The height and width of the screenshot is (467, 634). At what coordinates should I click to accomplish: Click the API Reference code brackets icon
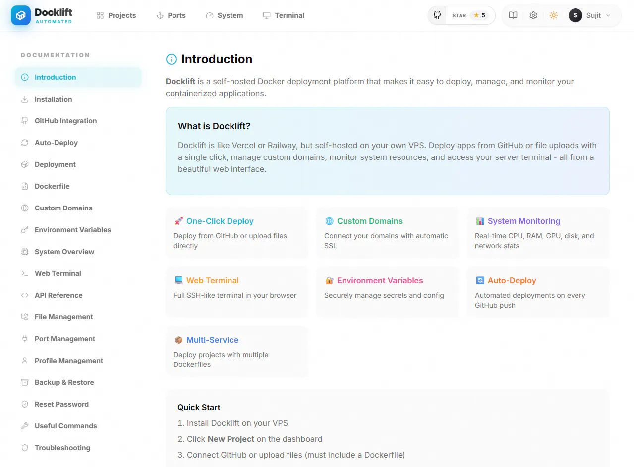click(x=25, y=295)
